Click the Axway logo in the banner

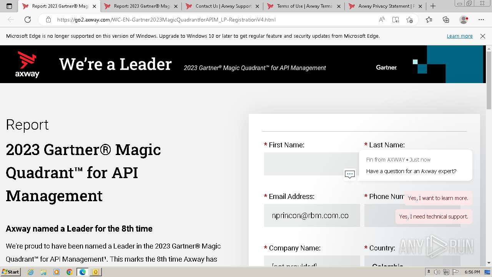[x=27, y=64]
